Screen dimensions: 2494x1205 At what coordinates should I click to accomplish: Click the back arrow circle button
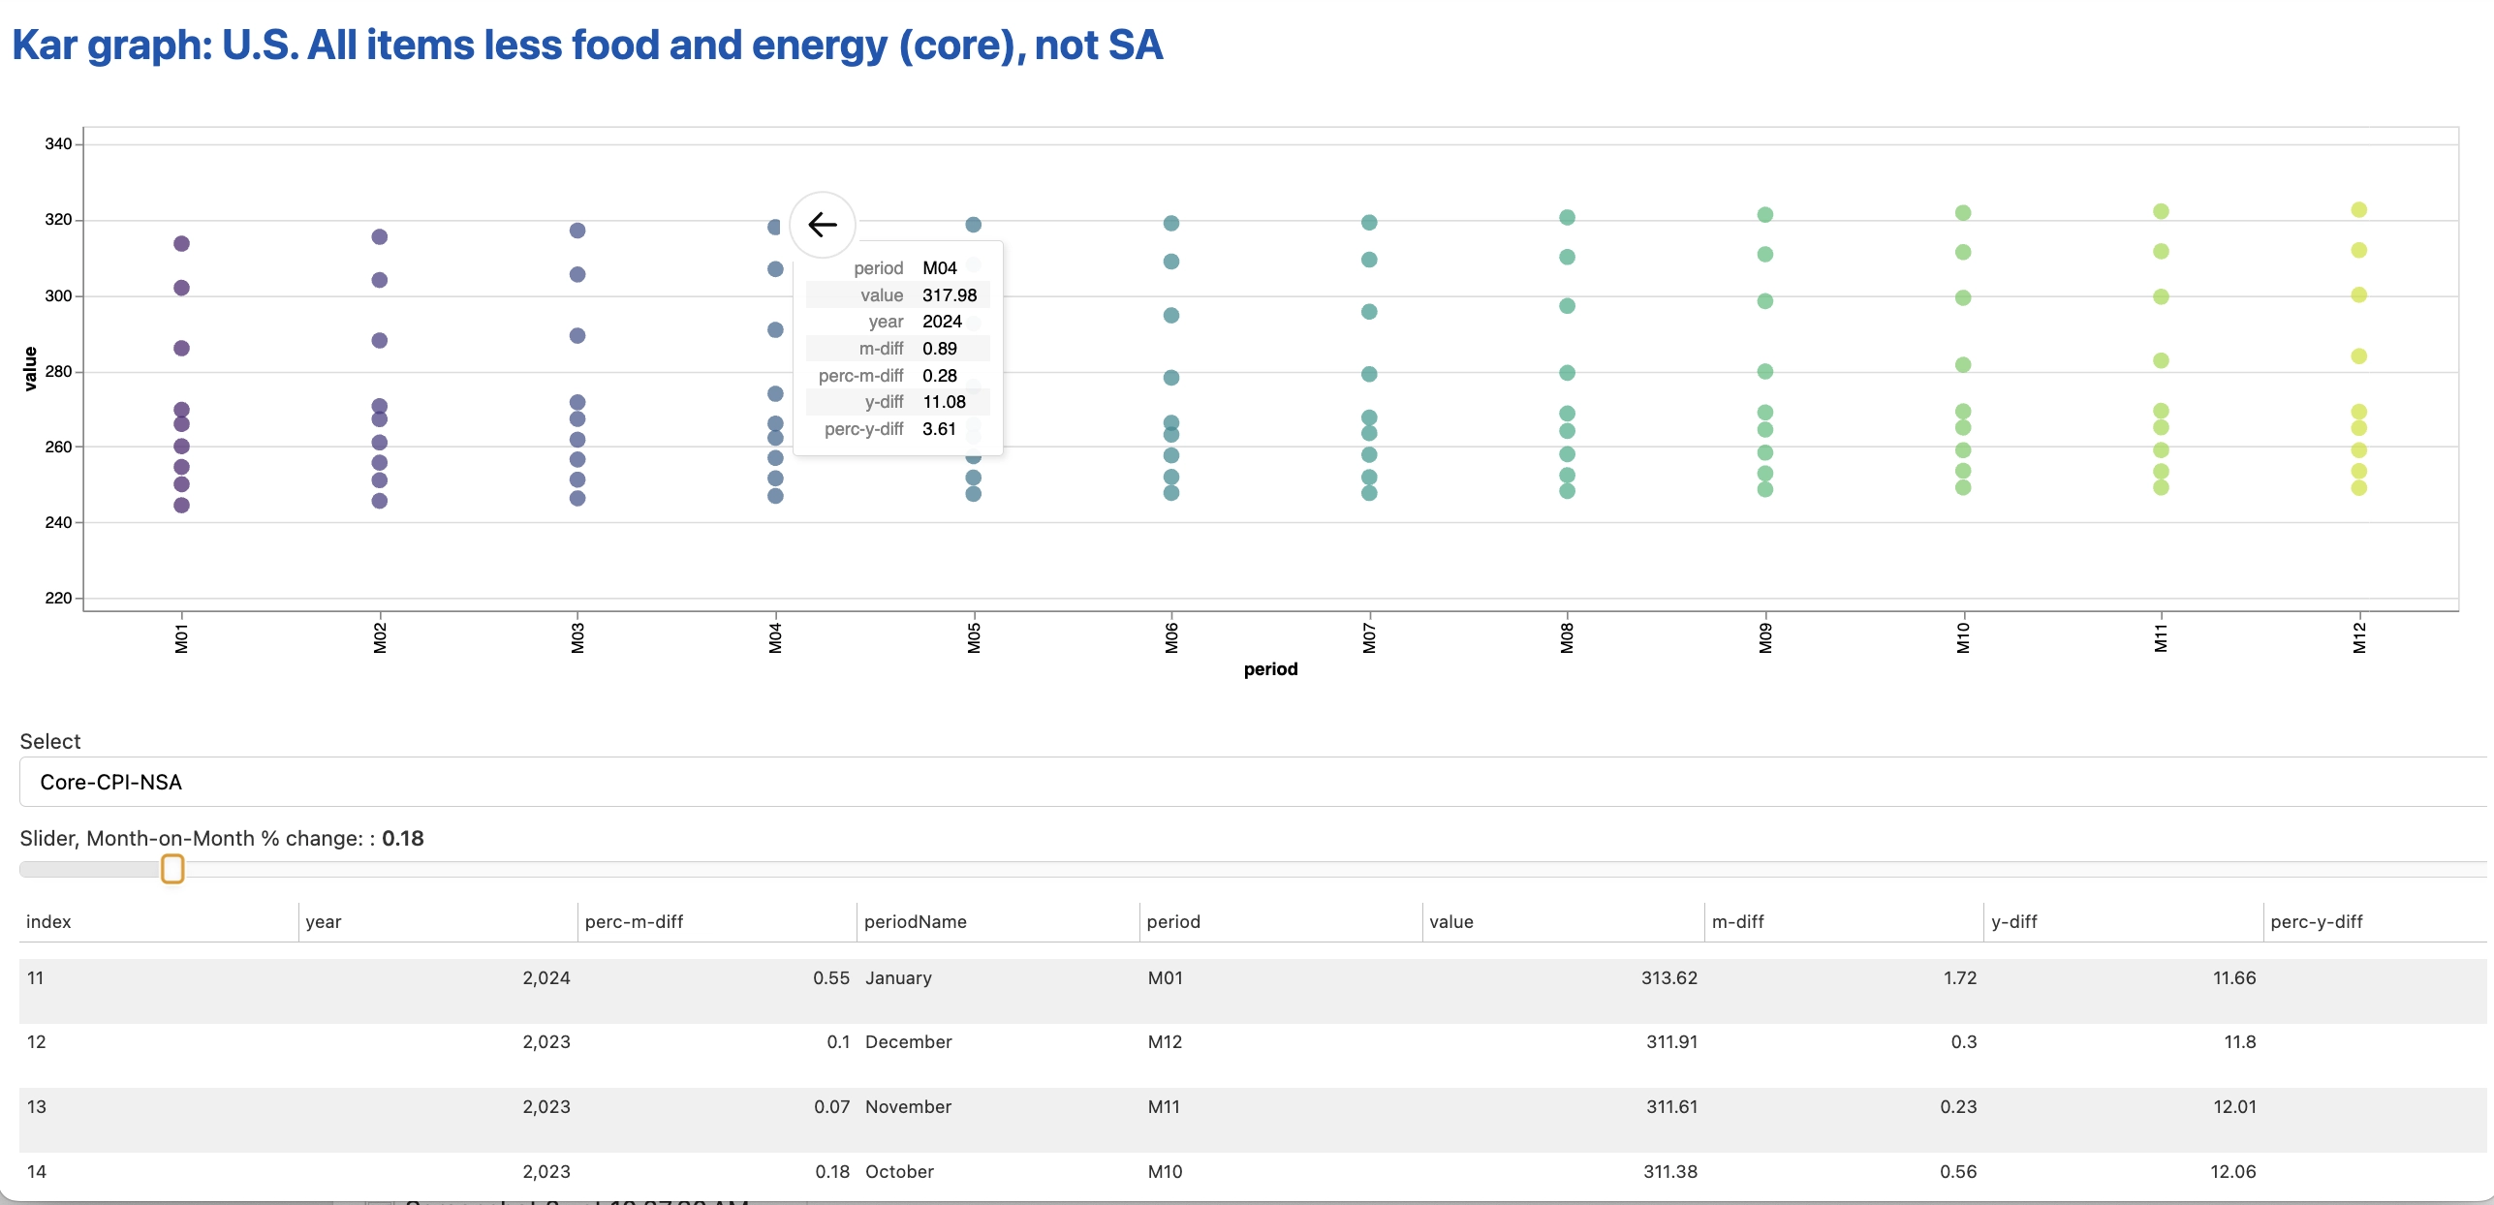click(823, 225)
